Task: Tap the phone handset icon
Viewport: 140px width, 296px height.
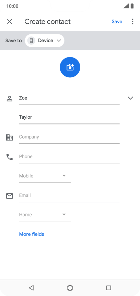Action: 9,157
